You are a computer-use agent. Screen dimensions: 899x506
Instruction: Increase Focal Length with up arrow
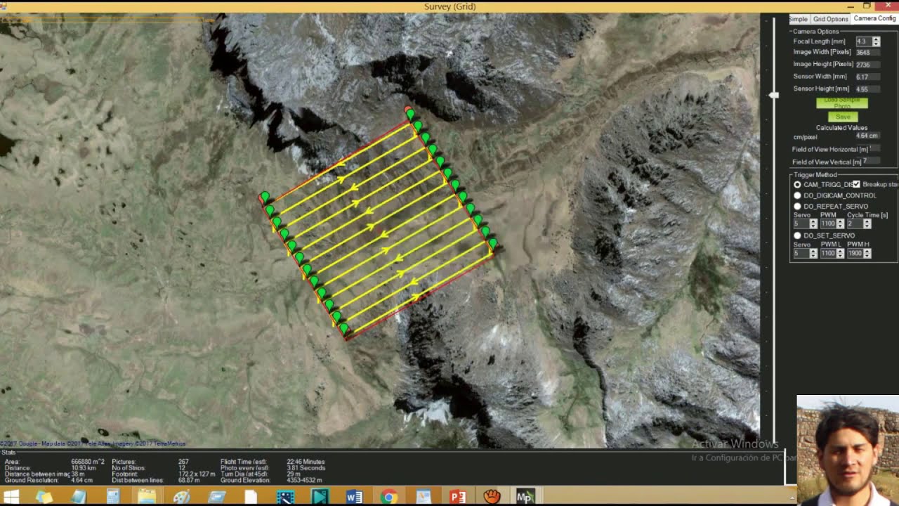point(876,39)
